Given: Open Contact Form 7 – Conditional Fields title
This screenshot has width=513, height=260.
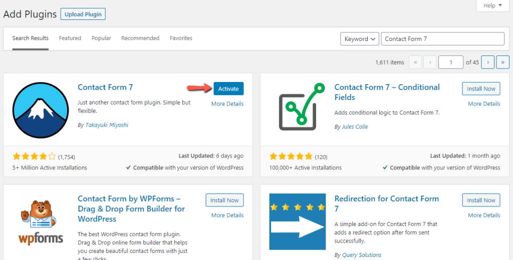Looking at the screenshot, I should tap(387, 92).
